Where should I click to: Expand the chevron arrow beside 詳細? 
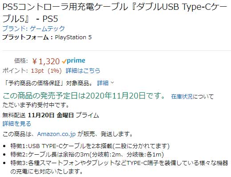(x=112, y=82)
